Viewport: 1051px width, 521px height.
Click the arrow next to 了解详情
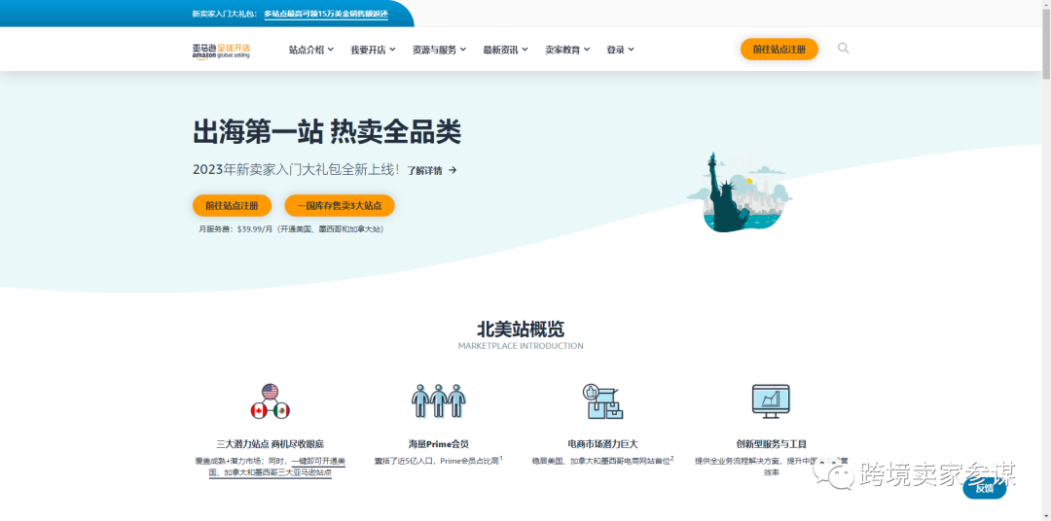[453, 170]
